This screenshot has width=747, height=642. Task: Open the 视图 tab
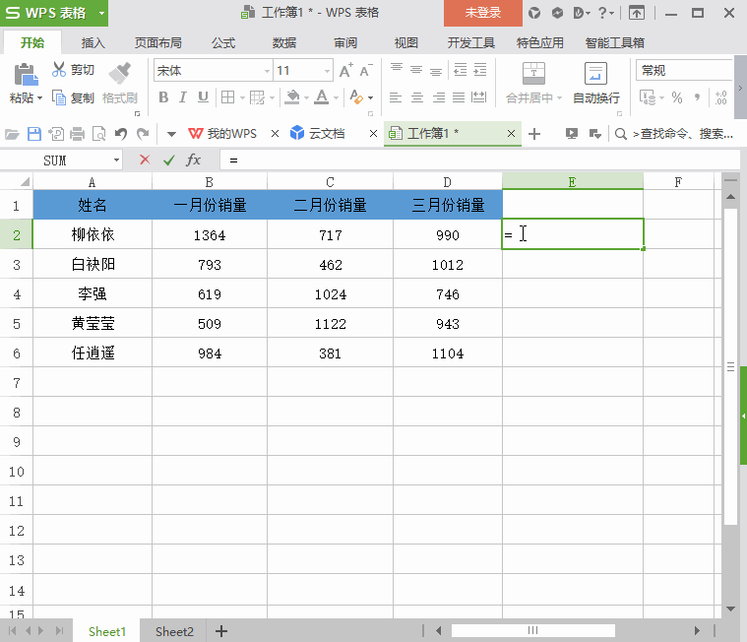pyautogui.click(x=406, y=43)
